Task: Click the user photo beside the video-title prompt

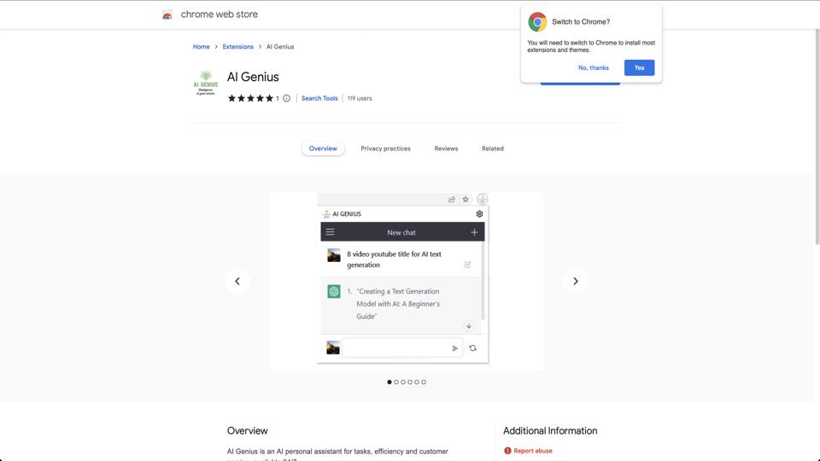Action: click(334, 255)
